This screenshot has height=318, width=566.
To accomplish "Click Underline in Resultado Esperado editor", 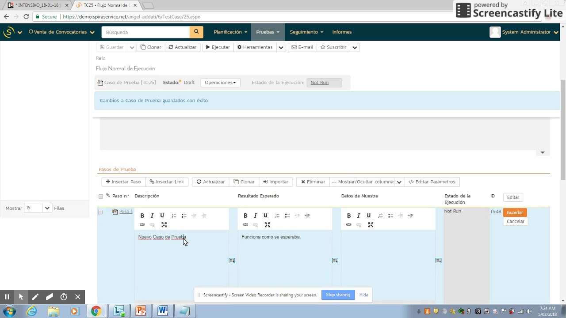I will pos(265,216).
